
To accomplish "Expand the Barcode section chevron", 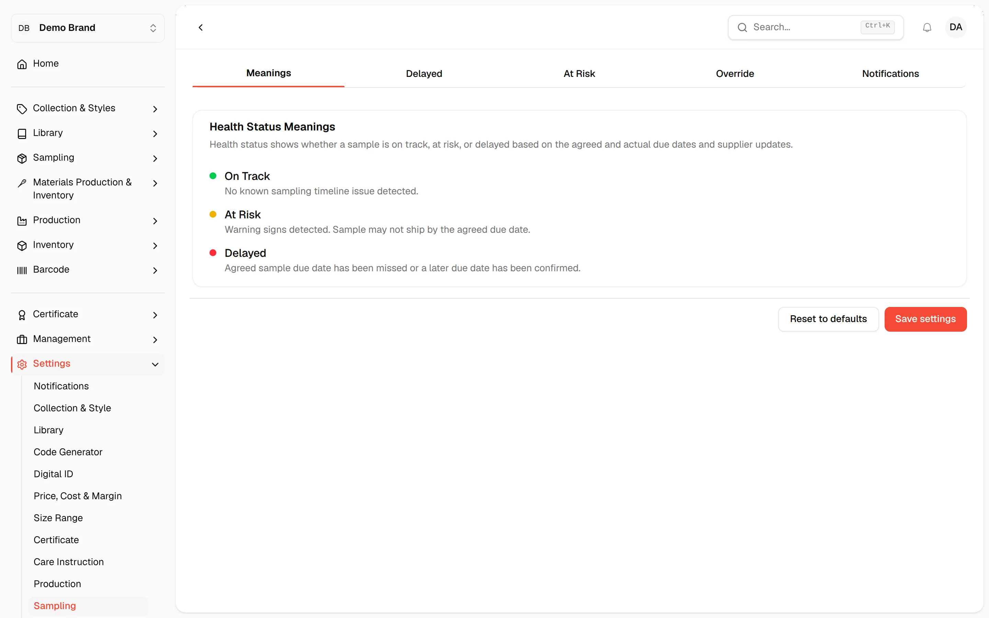I will pyautogui.click(x=155, y=270).
